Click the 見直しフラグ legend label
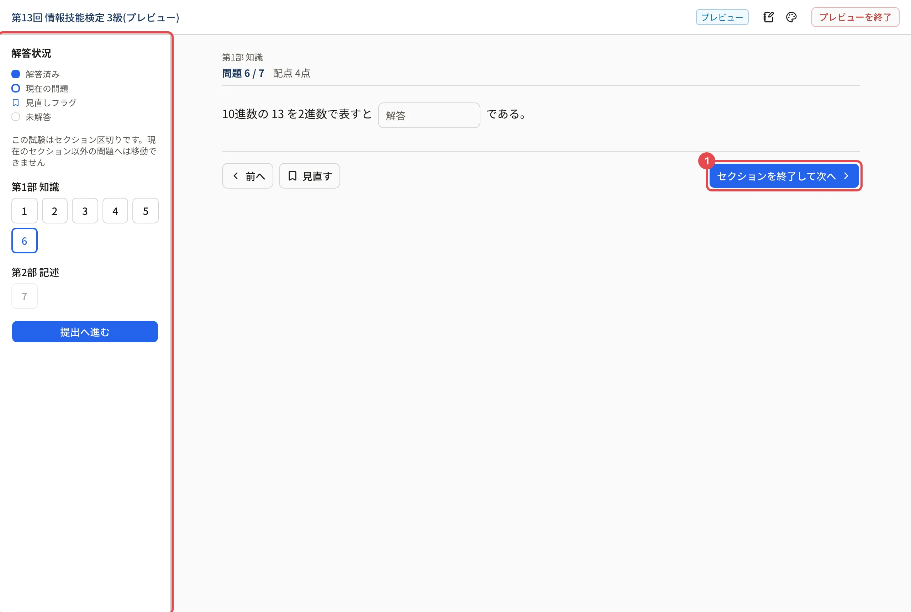The width and height of the screenshot is (911, 612). point(51,102)
